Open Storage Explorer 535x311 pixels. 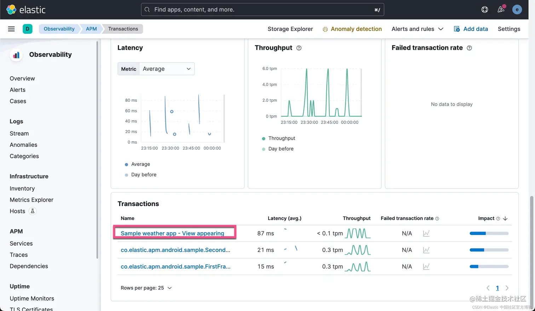coord(290,29)
